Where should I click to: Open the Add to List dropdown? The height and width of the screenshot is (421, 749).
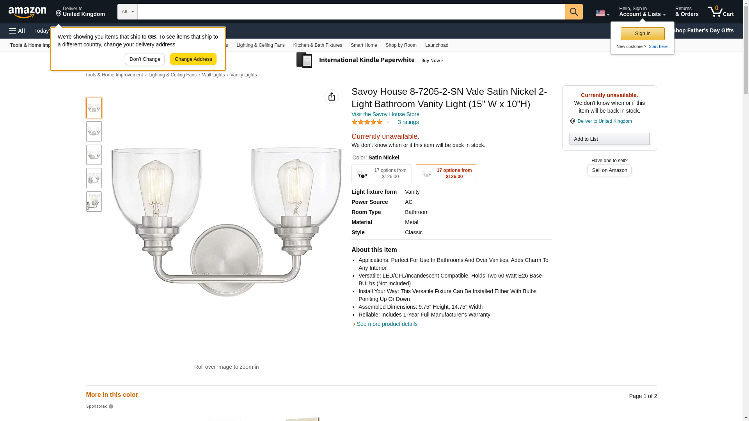point(609,139)
